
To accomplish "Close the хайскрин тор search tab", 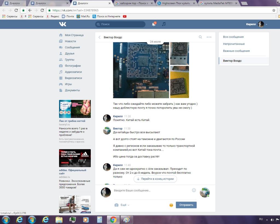I will 151,3.
